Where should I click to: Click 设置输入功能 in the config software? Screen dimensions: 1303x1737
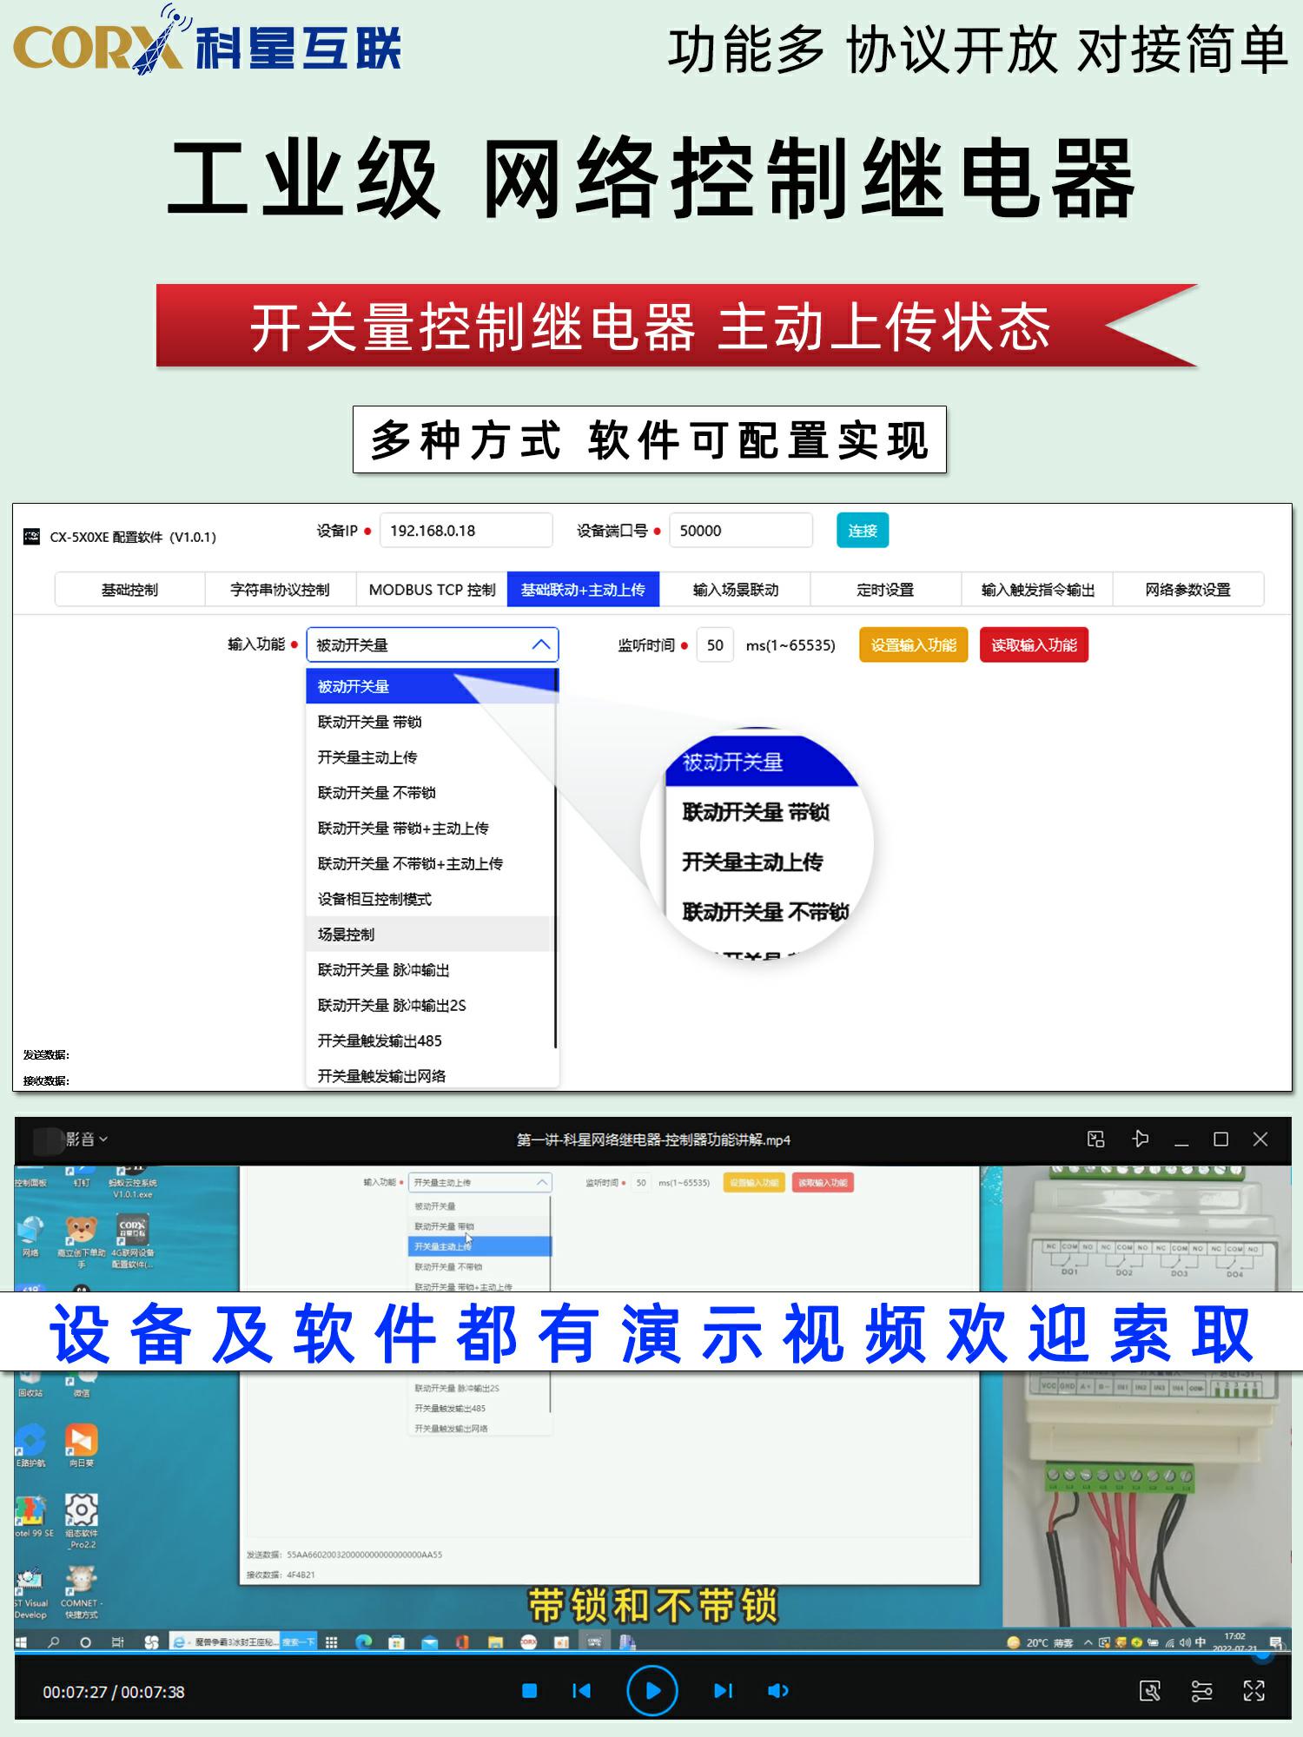click(x=913, y=645)
